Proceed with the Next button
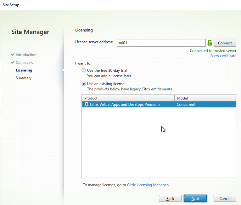The height and width of the screenshot is (205, 241). 195,198
